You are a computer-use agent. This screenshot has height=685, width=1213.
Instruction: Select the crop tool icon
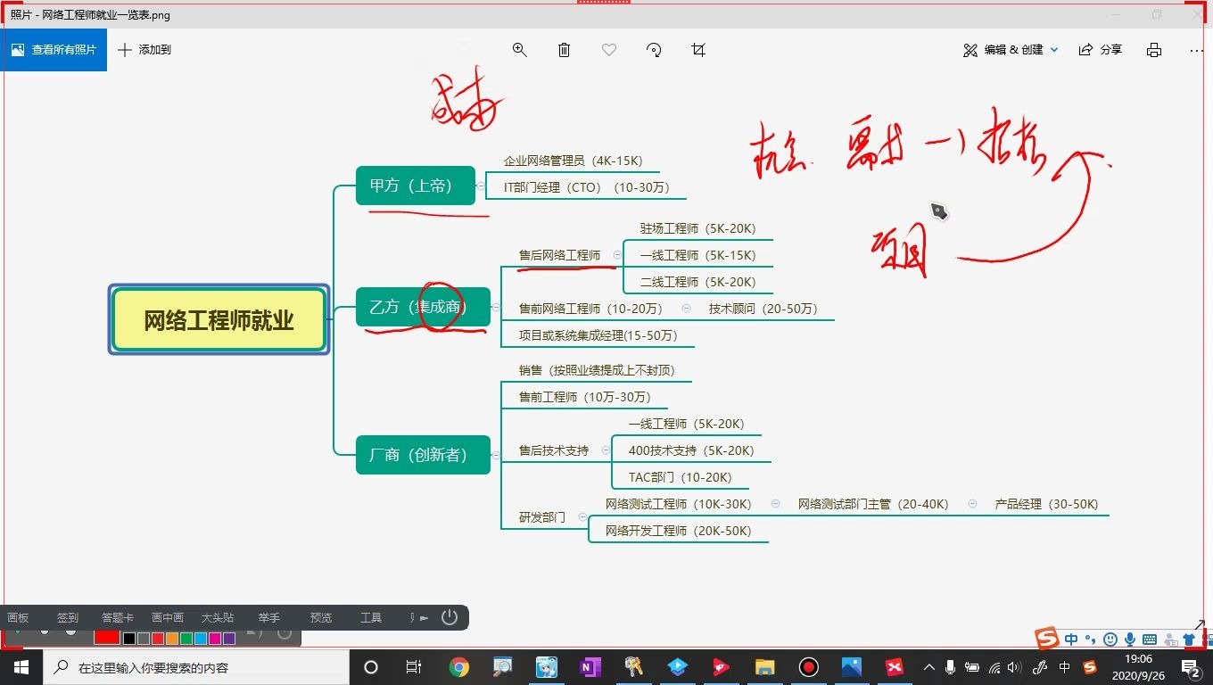(698, 50)
